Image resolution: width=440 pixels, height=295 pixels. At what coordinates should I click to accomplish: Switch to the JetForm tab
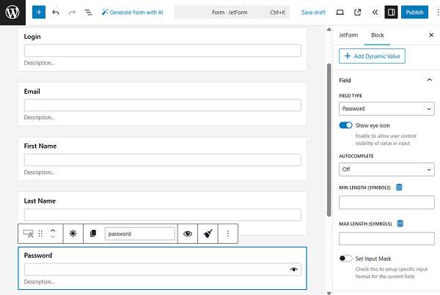point(348,35)
